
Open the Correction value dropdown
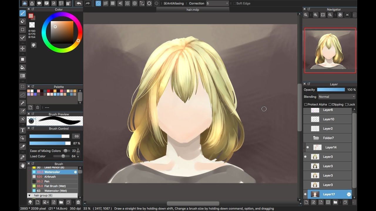pyautogui.click(x=217, y=4)
